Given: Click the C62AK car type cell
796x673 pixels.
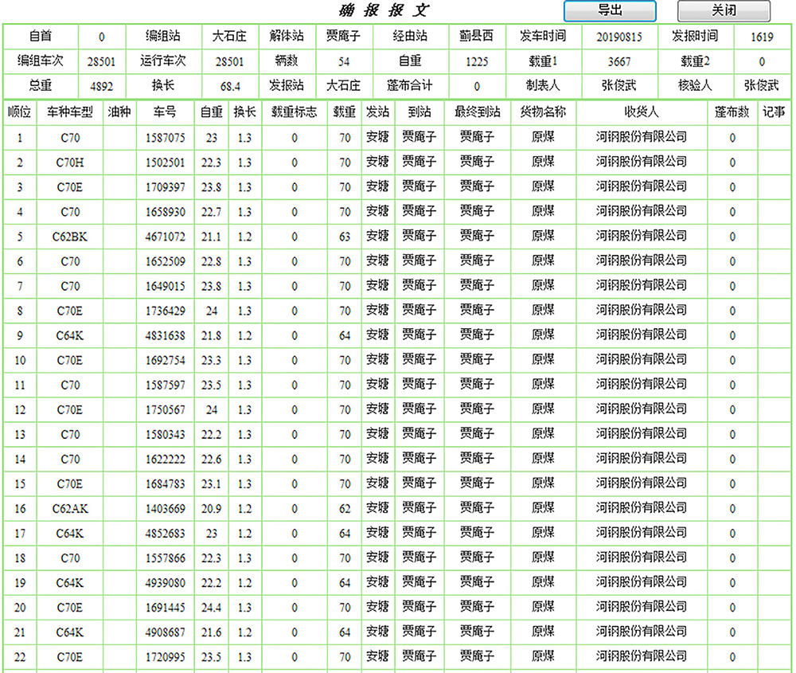Looking at the screenshot, I should (70, 509).
